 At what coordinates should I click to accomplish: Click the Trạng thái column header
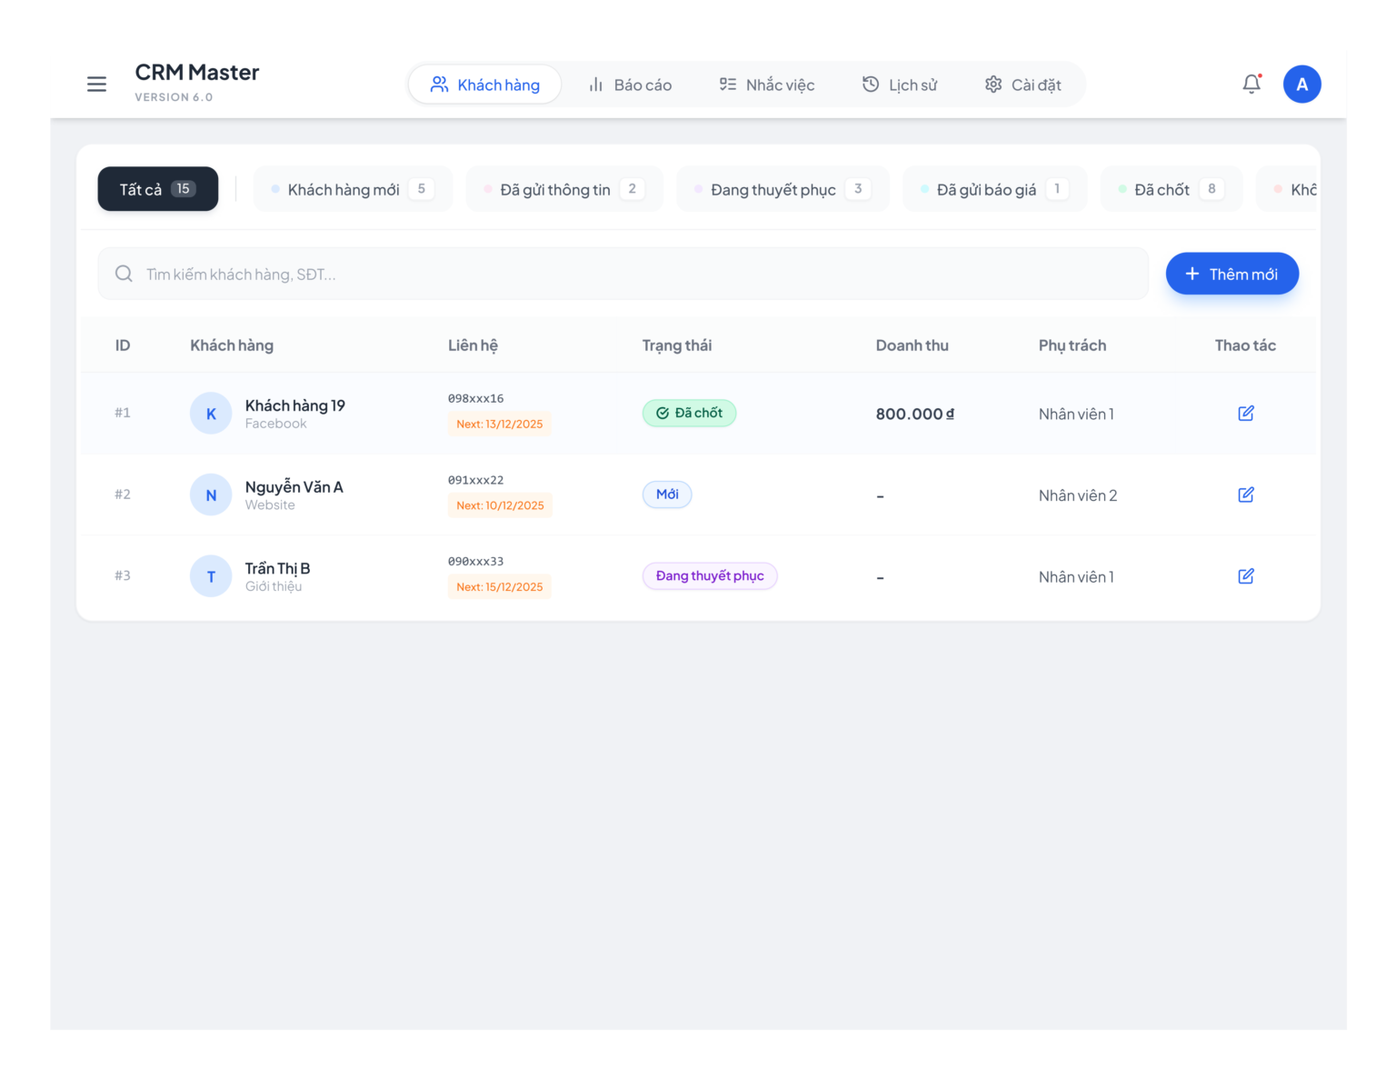point(677,345)
